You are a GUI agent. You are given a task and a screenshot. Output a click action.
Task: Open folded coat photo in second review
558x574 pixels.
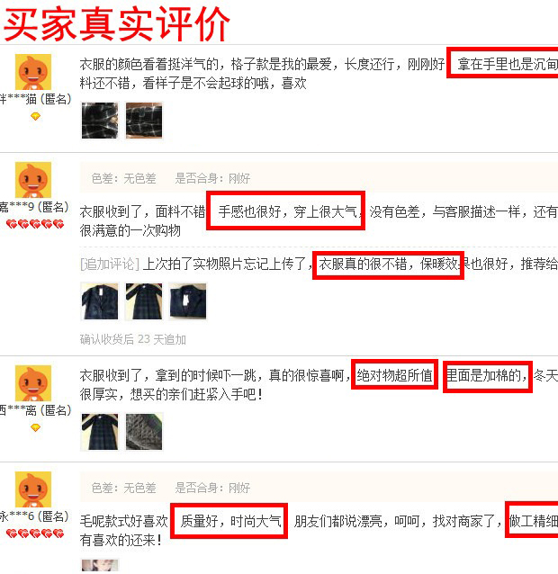coord(188,301)
